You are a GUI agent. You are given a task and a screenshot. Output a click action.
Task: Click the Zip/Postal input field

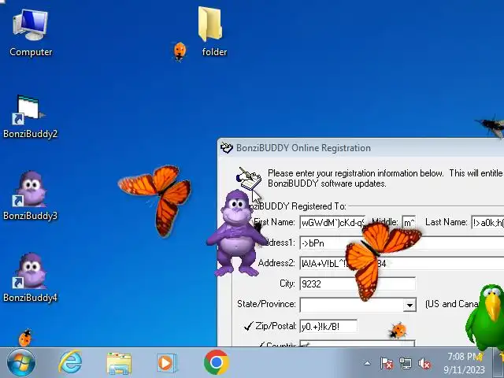coord(328,327)
